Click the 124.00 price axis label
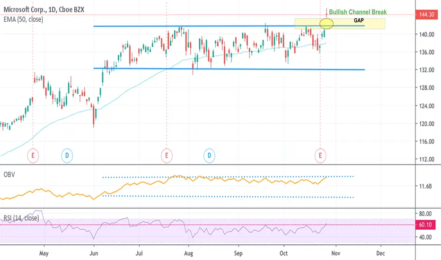The height and width of the screenshot is (260, 441). click(427, 106)
